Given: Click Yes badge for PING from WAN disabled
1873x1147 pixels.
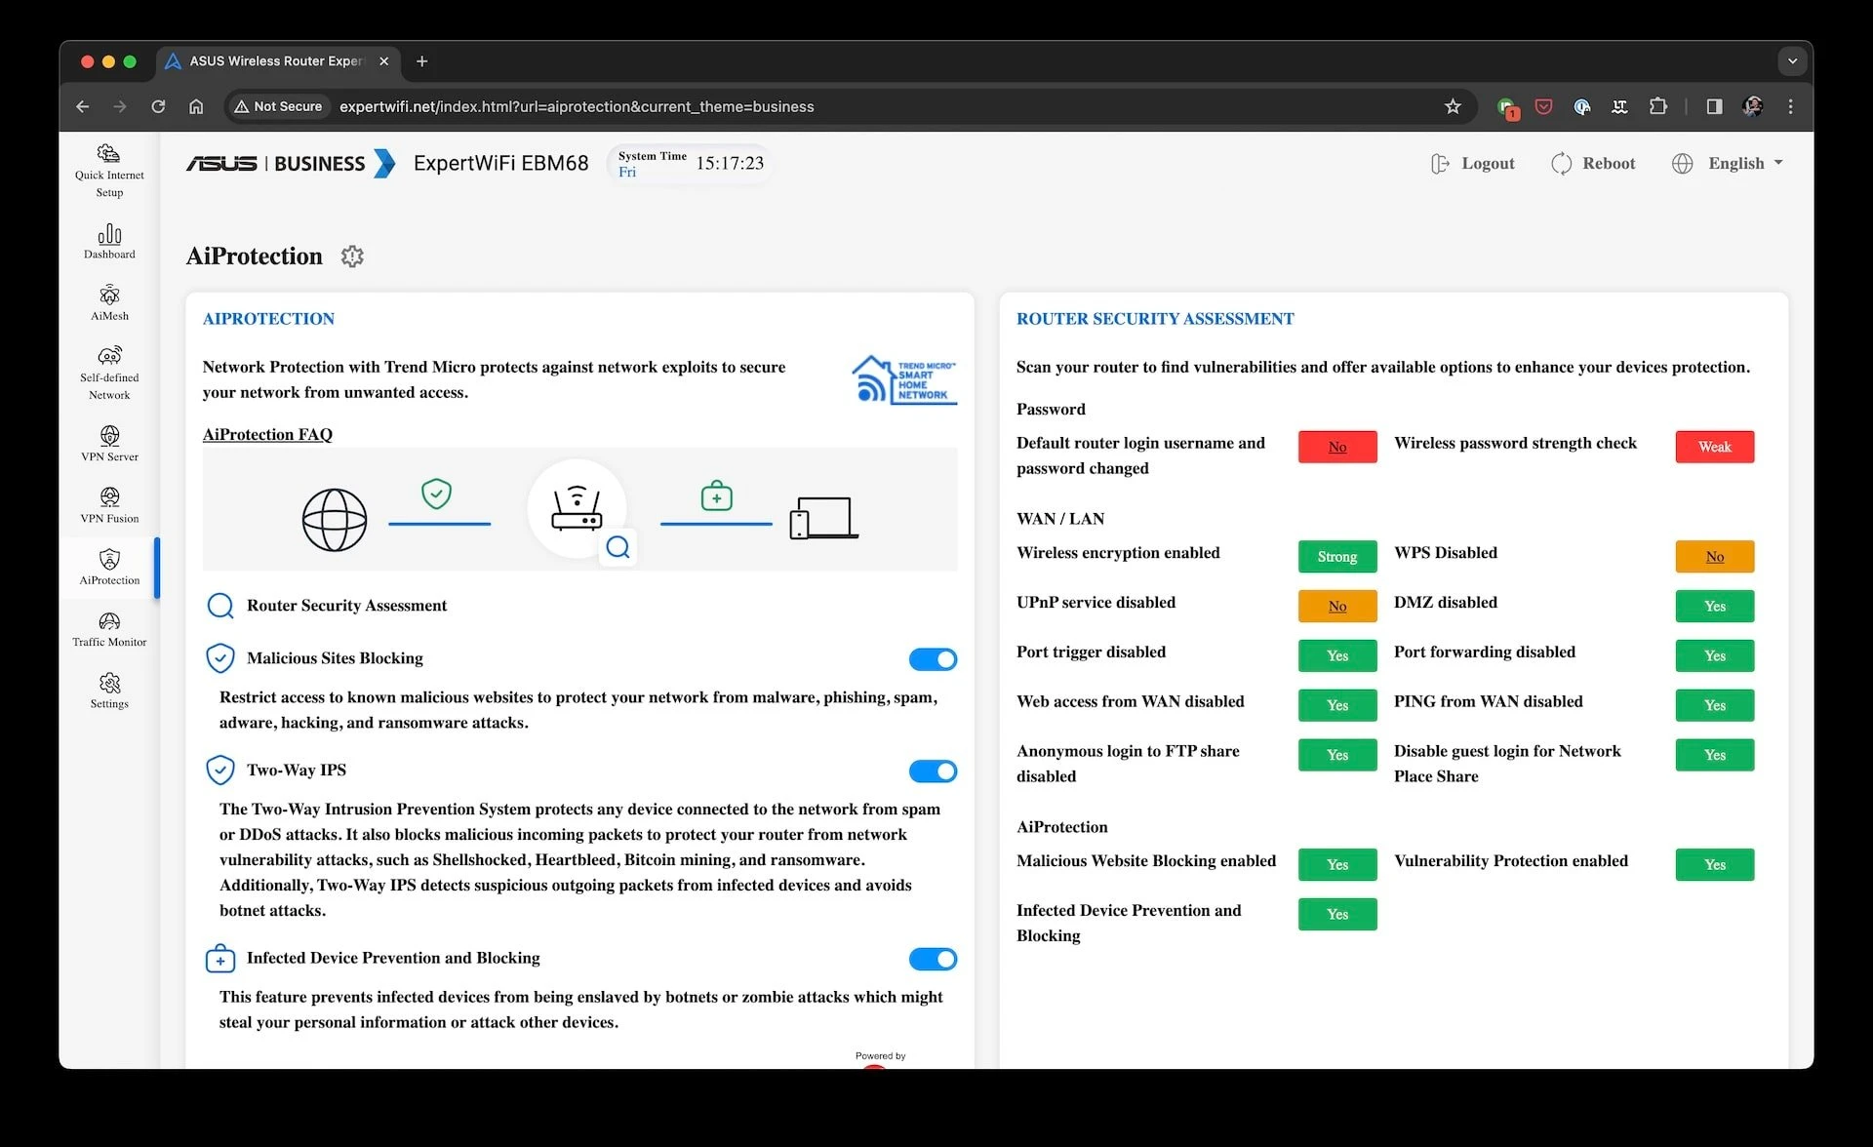Looking at the screenshot, I should (1715, 706).
